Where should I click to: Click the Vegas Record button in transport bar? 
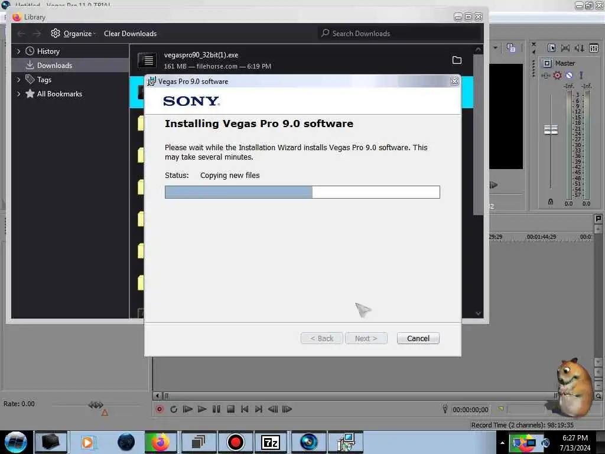pos(160,409)
